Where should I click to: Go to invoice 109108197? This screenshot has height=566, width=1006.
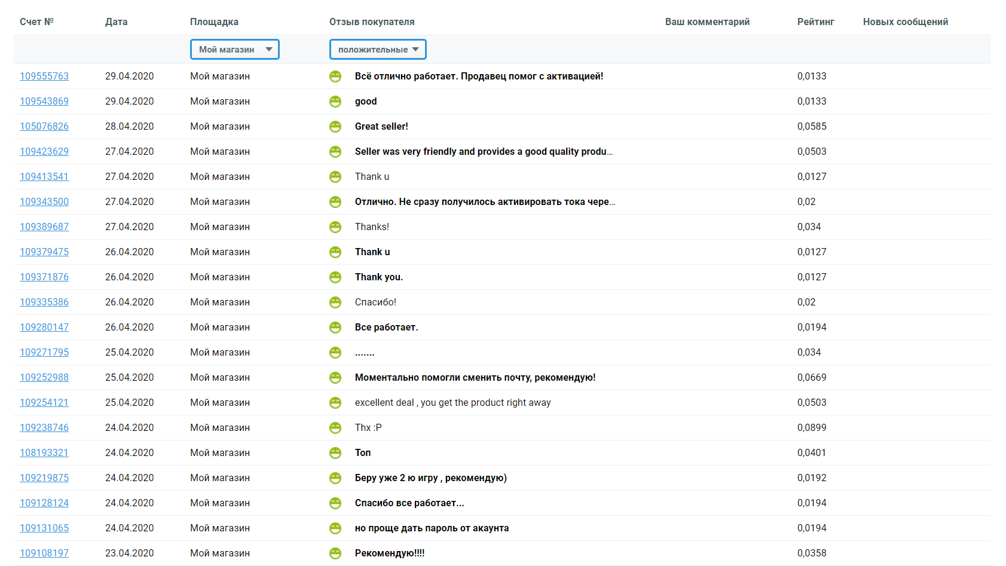pos(44,553)
